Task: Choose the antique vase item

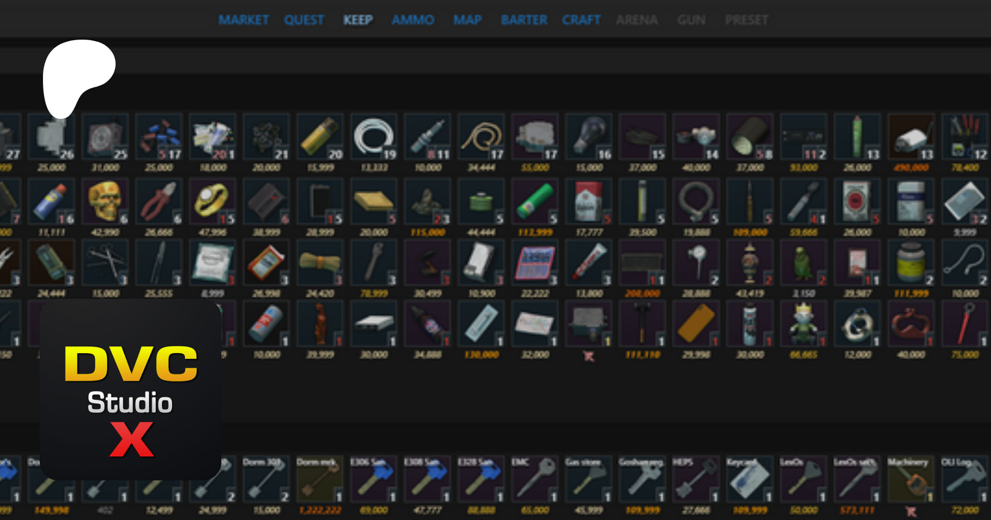Action: pyautogui.click(x=750, y=262)
